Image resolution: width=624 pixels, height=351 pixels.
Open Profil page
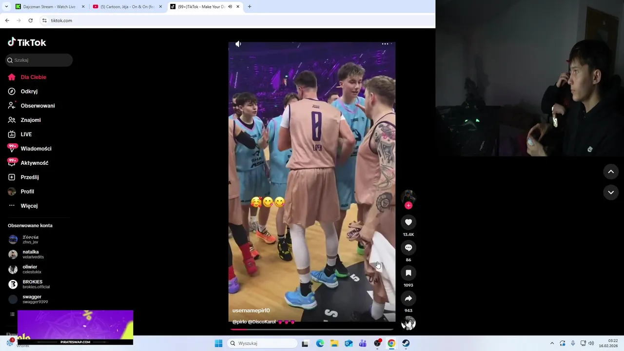tap(21, 192)
